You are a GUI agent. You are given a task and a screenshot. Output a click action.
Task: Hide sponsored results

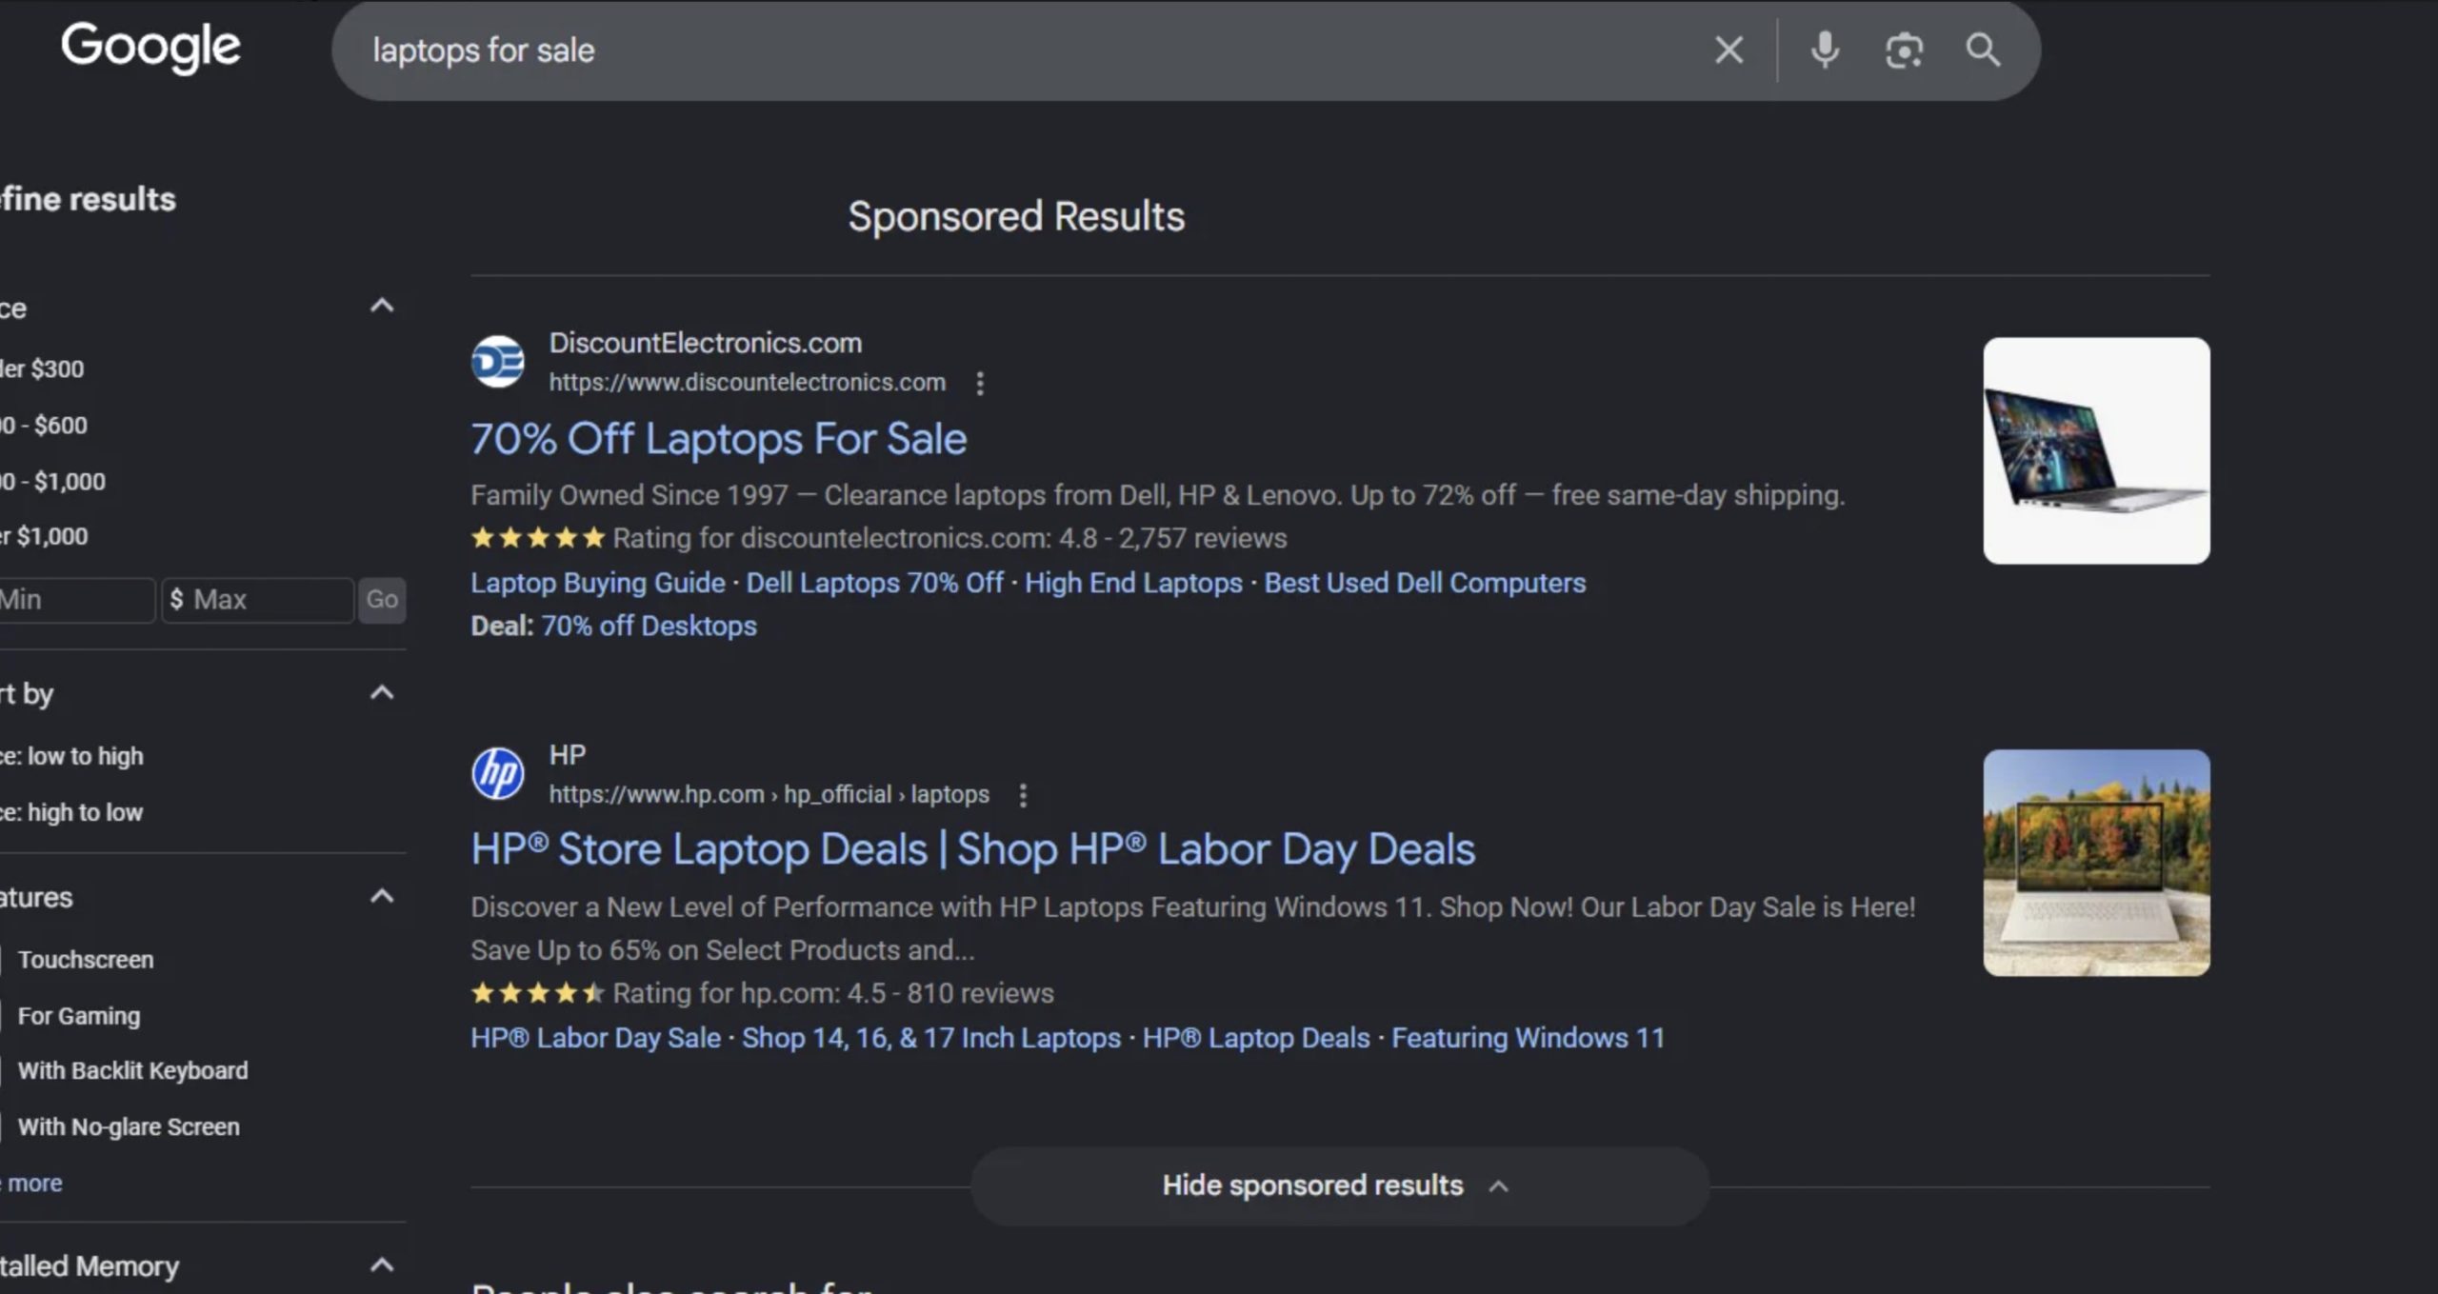[x=1339, y=1185]
